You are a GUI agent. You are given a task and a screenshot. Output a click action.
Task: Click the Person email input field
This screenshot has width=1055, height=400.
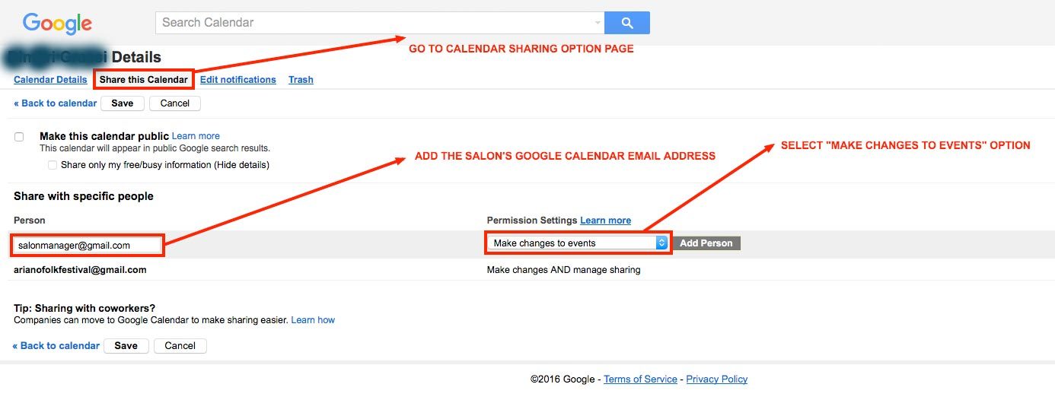click(87, 245)
